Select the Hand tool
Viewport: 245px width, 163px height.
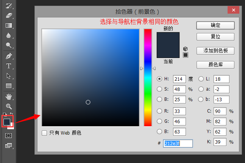pos(9,97)
